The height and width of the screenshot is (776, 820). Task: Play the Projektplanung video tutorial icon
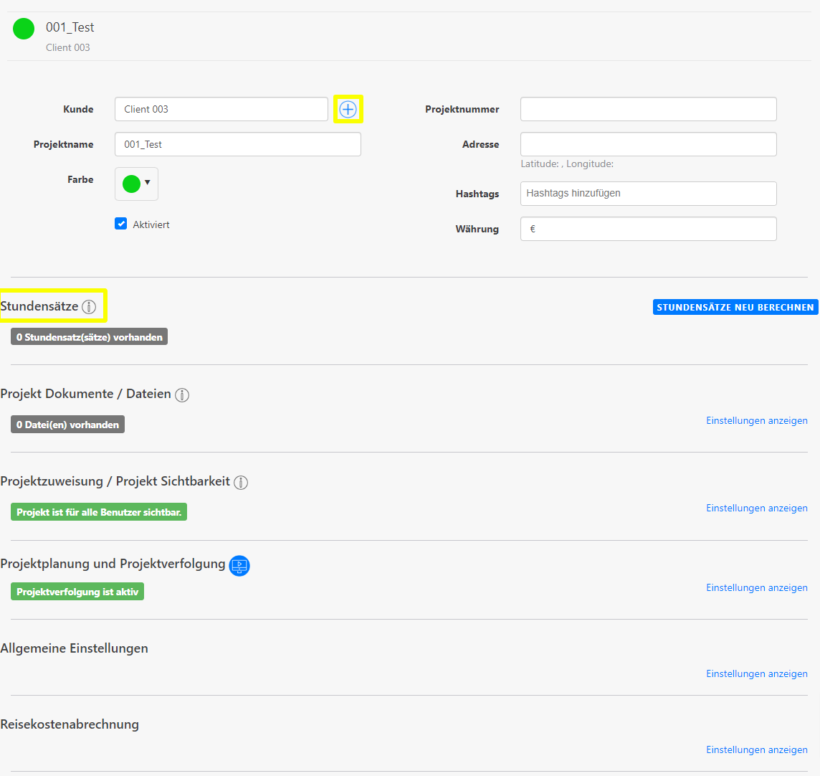click(239, 566)
